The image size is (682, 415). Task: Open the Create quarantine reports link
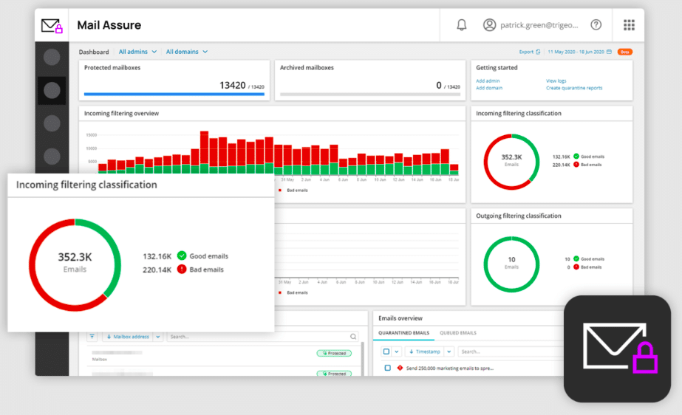click(x=574, y=88)
